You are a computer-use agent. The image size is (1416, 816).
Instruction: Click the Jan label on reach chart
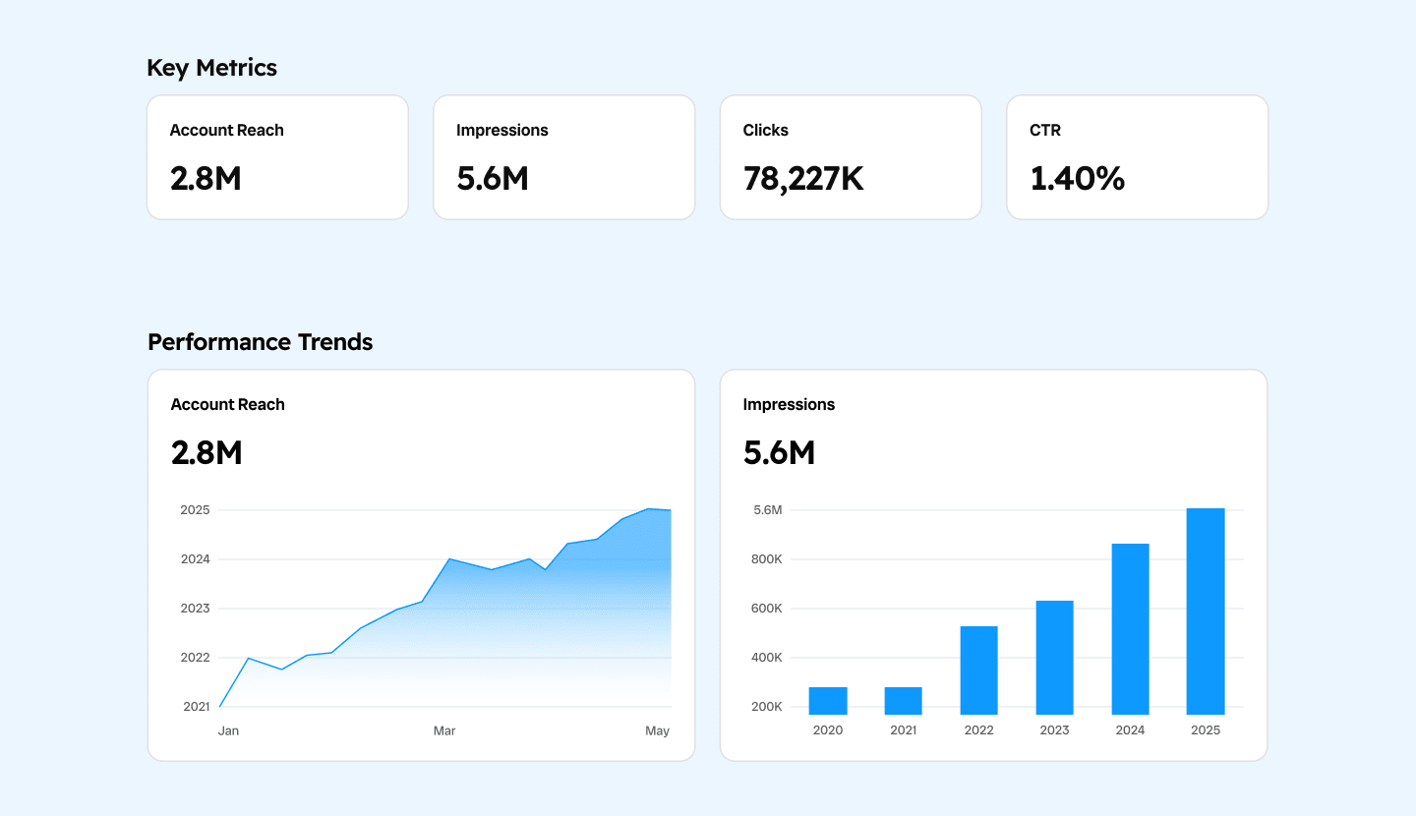point(228,731)
